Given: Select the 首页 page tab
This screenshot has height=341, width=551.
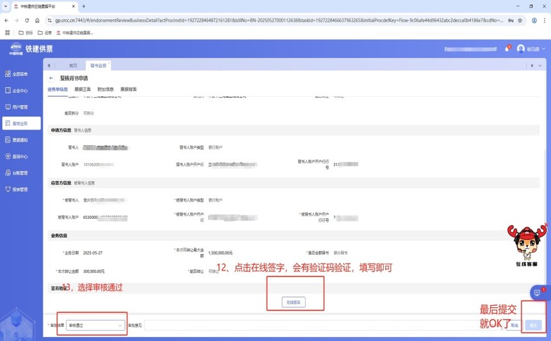Looking at the screenshot, I should [73, 65].
